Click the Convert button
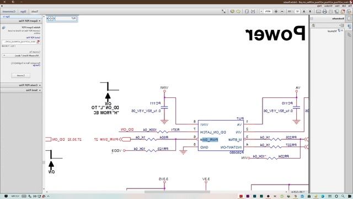The width and height of the screenshot is (353, 199). click(21, 76)
